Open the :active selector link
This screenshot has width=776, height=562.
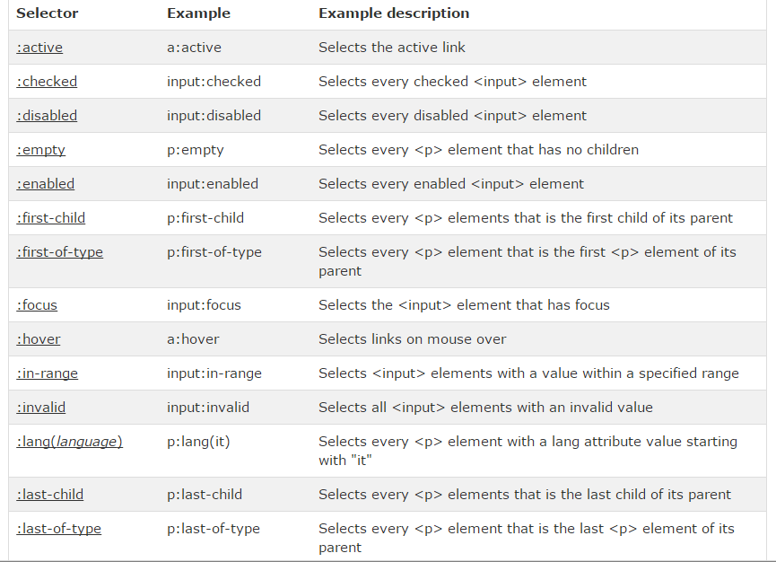[39, 48]
